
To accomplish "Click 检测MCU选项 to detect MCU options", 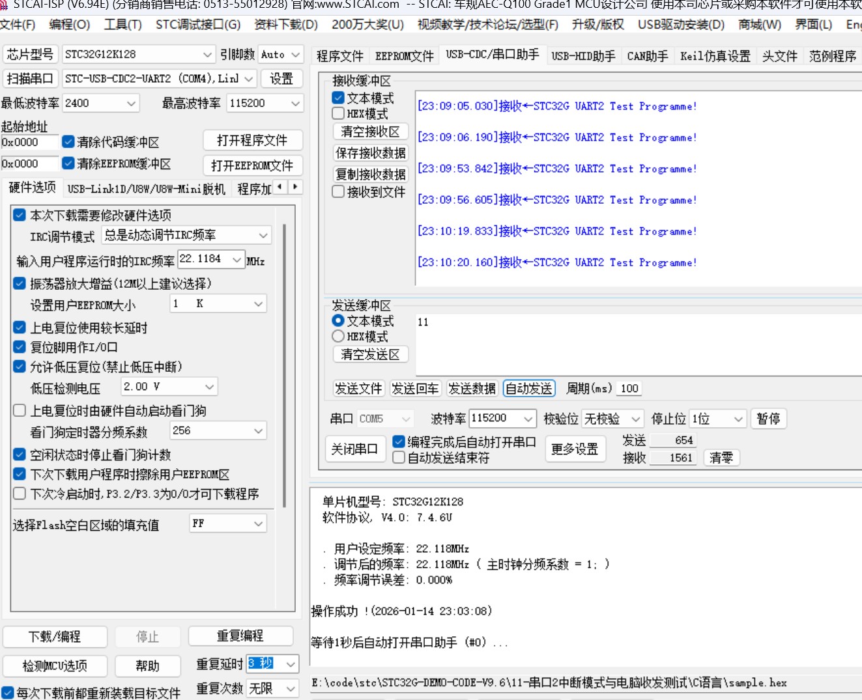I will click(55, 665).
